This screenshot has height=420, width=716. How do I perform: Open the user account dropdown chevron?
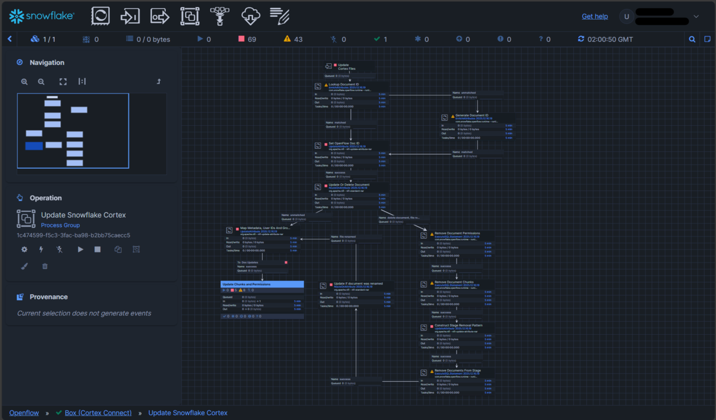click(696, 17)
